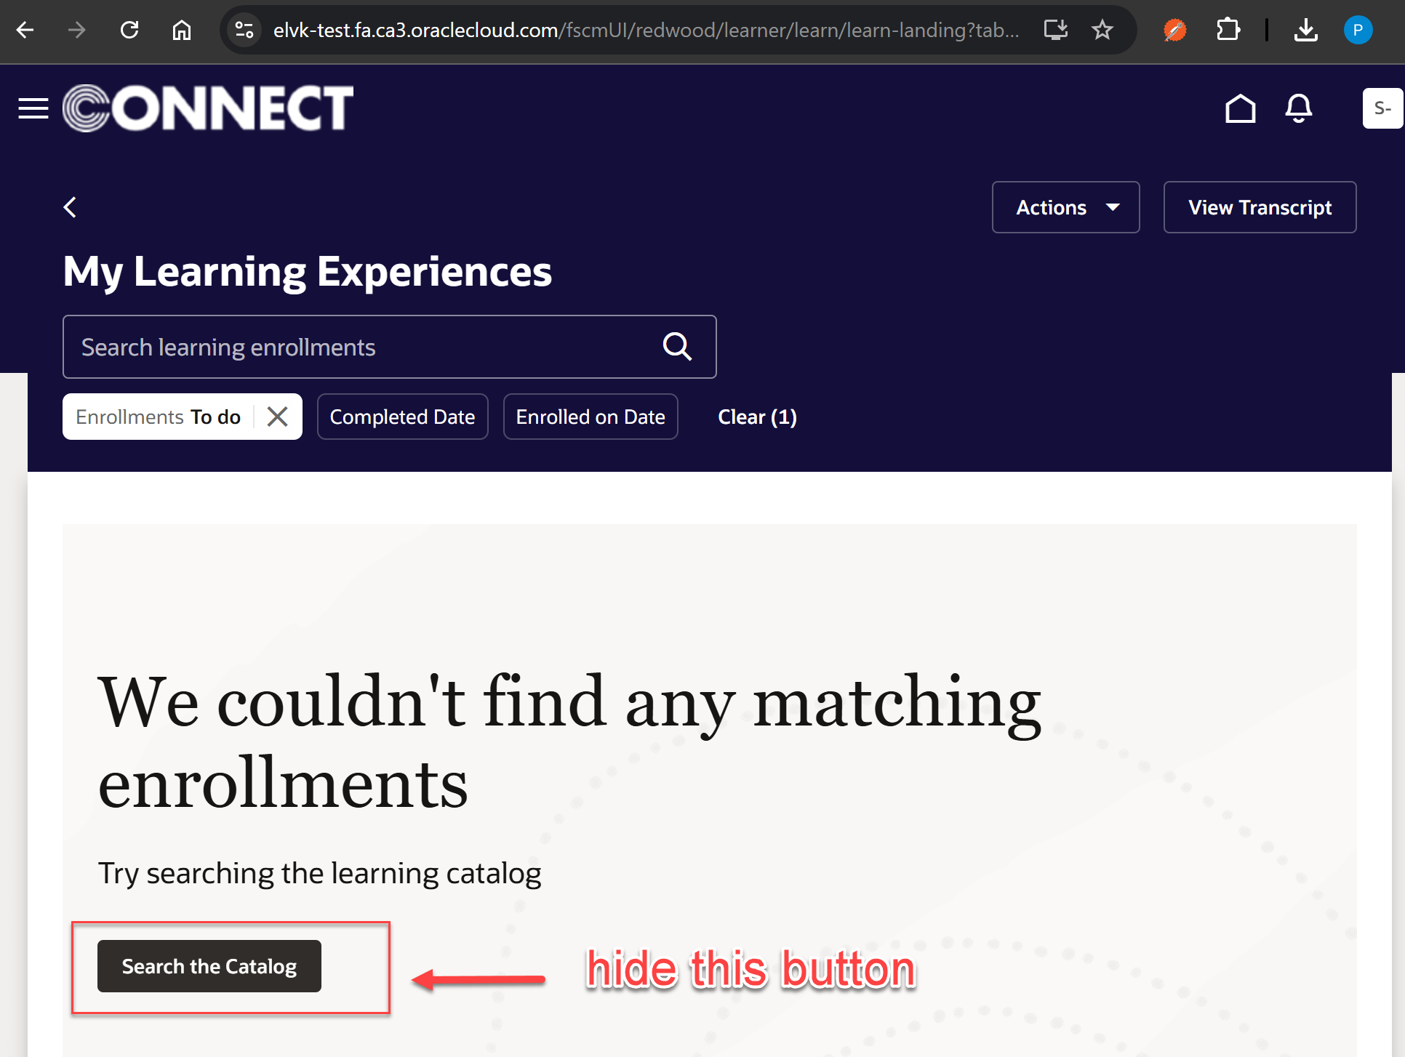This screenshot has height=1057, width=1405.
Task: Click View Transcript
Action: tap(1260, 207)
